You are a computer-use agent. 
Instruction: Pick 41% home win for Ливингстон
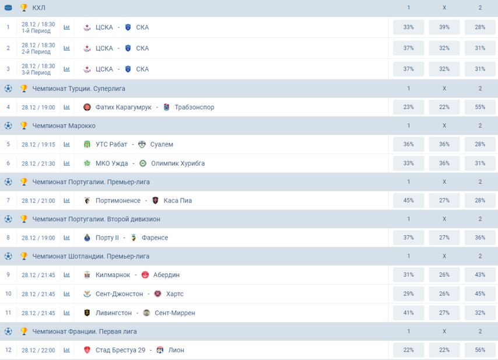point(408,313)
